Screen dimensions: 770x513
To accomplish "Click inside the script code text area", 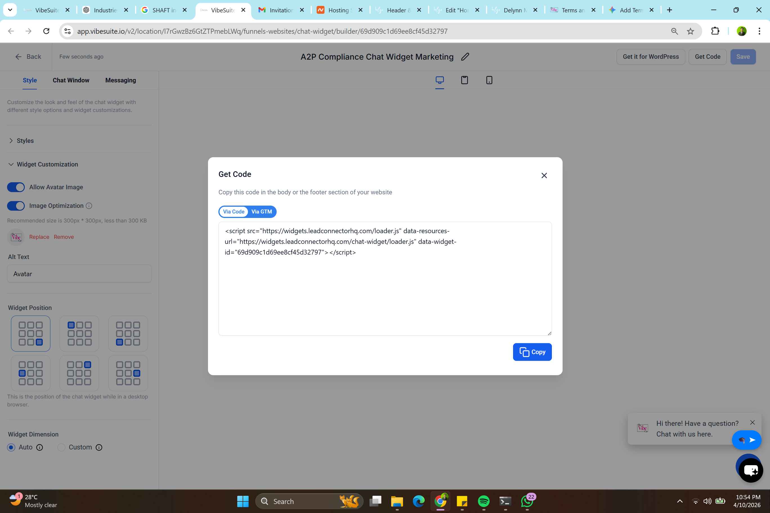I will pyautogui.click(x=385, y=279).
